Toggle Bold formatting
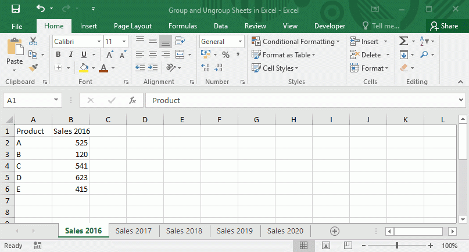This screenshot has width=469, height=252. tap(58, 54)
